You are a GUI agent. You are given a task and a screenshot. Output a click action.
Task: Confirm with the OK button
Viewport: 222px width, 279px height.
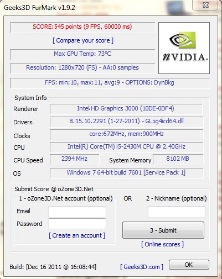coord(189,265)
